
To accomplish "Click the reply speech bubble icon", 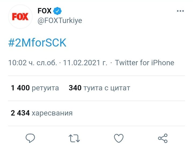I will tap(30, 138).
